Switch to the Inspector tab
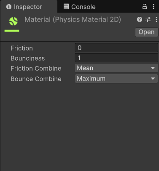The image size is (159, 171). click(29, 7)
